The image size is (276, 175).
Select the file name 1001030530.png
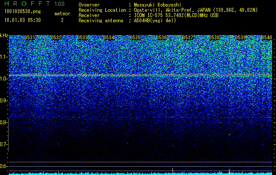pos(23,11)
